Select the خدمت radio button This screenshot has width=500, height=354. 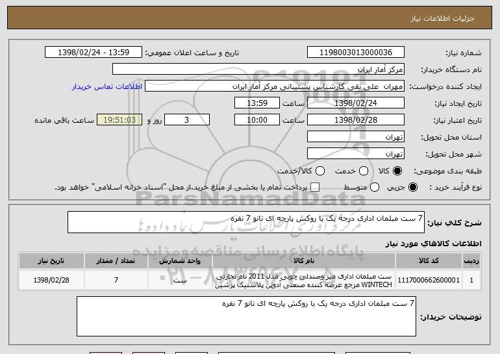coord(364,171)
